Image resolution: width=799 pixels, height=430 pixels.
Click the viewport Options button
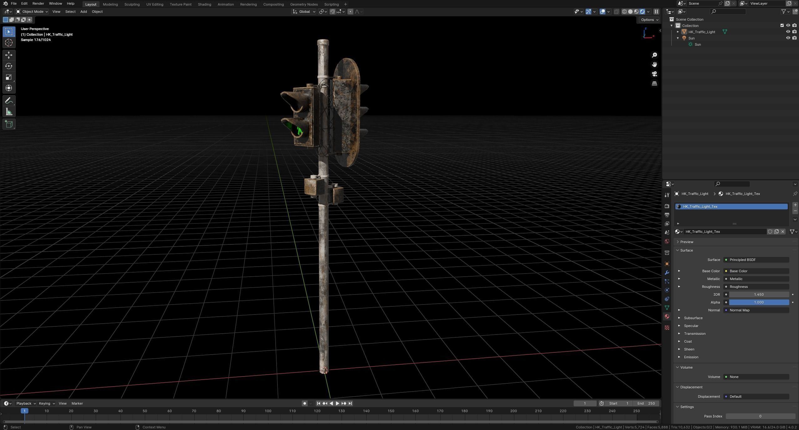[x=649, y=20]
